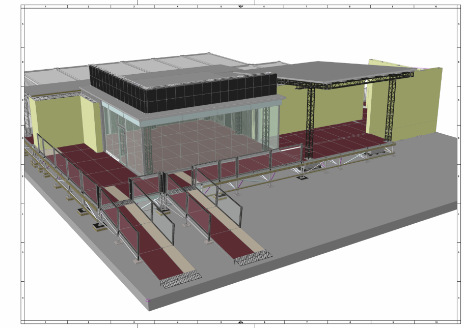Image resolution: width=464 pixels, height=328 pixels.
Task: Click the bottom center alignment arrow marker
Action: (x=241, y=322)
